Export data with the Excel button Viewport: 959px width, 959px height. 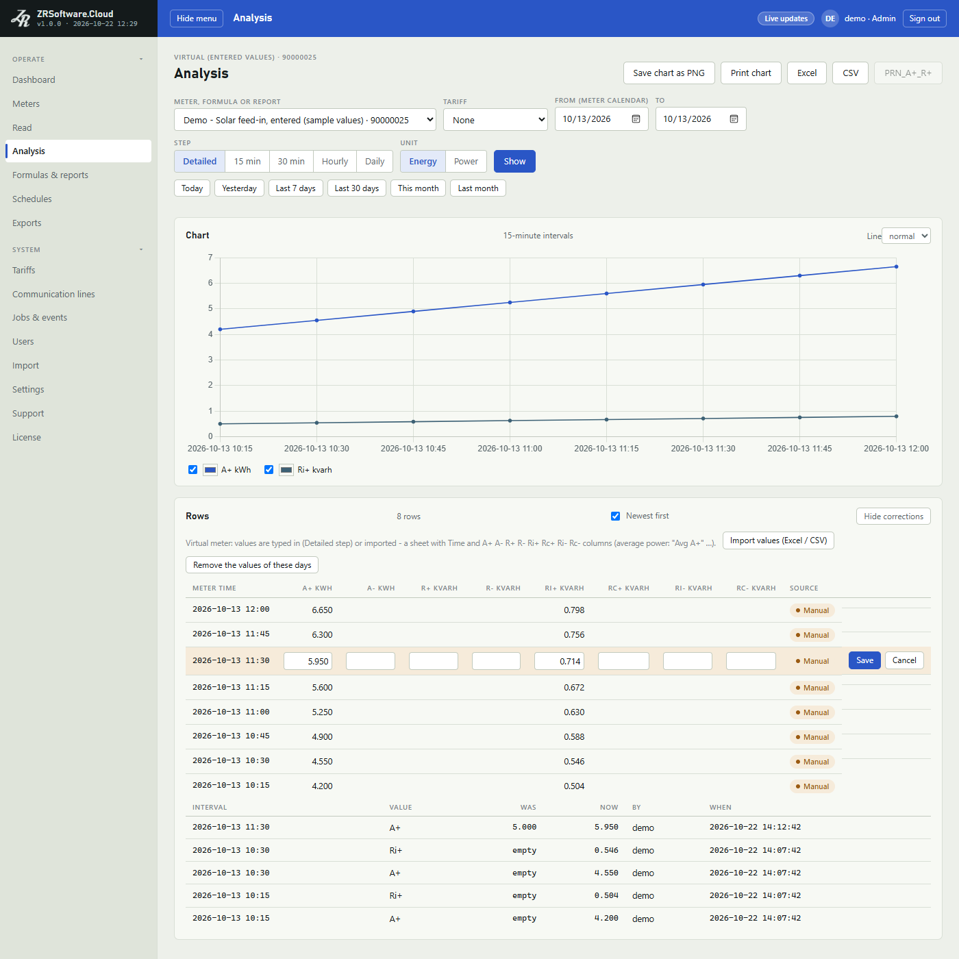point(807,73)
